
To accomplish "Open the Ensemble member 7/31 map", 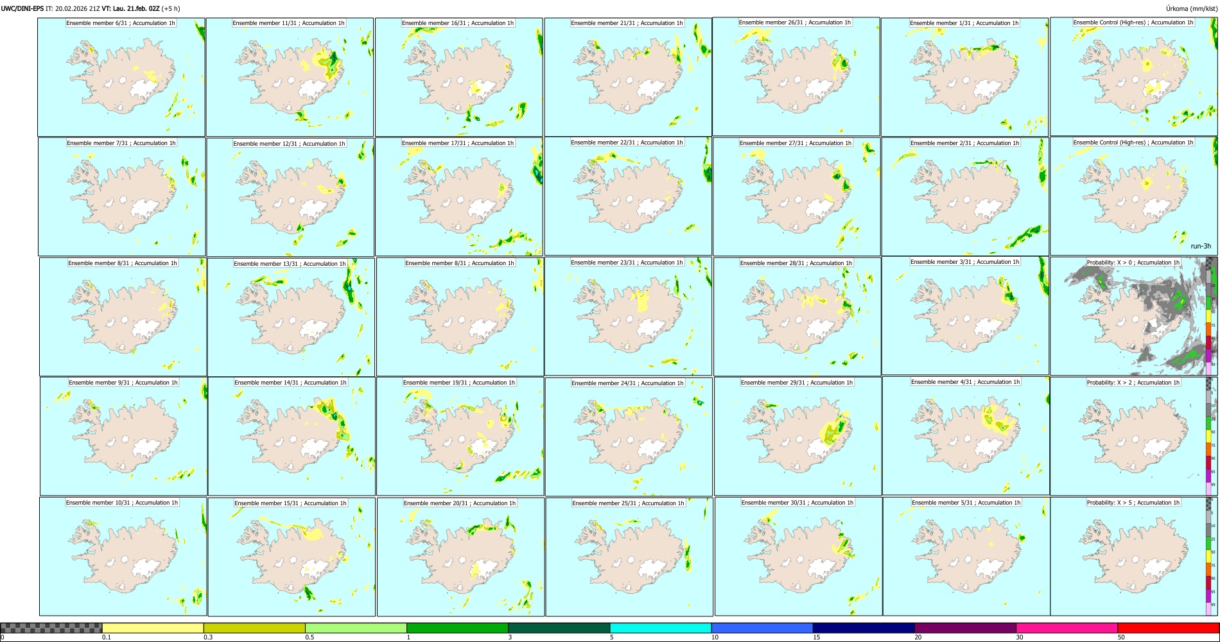I will pos(122,197).
